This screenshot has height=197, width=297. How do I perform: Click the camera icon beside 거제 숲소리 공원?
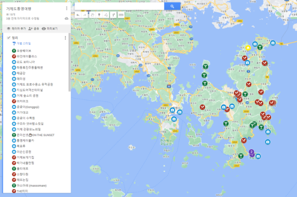(14, 96)
